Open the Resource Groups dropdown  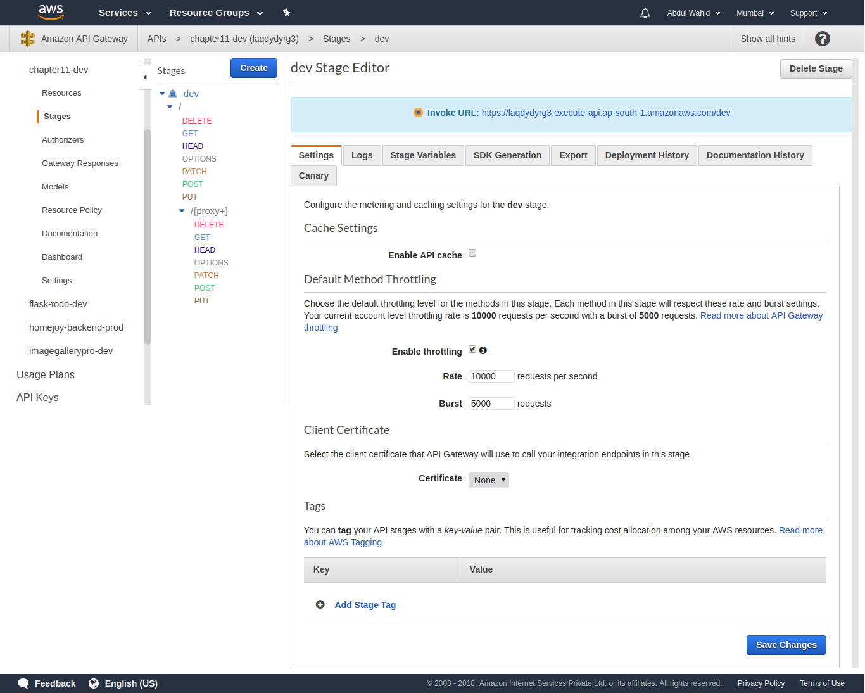tap(216, 13)
